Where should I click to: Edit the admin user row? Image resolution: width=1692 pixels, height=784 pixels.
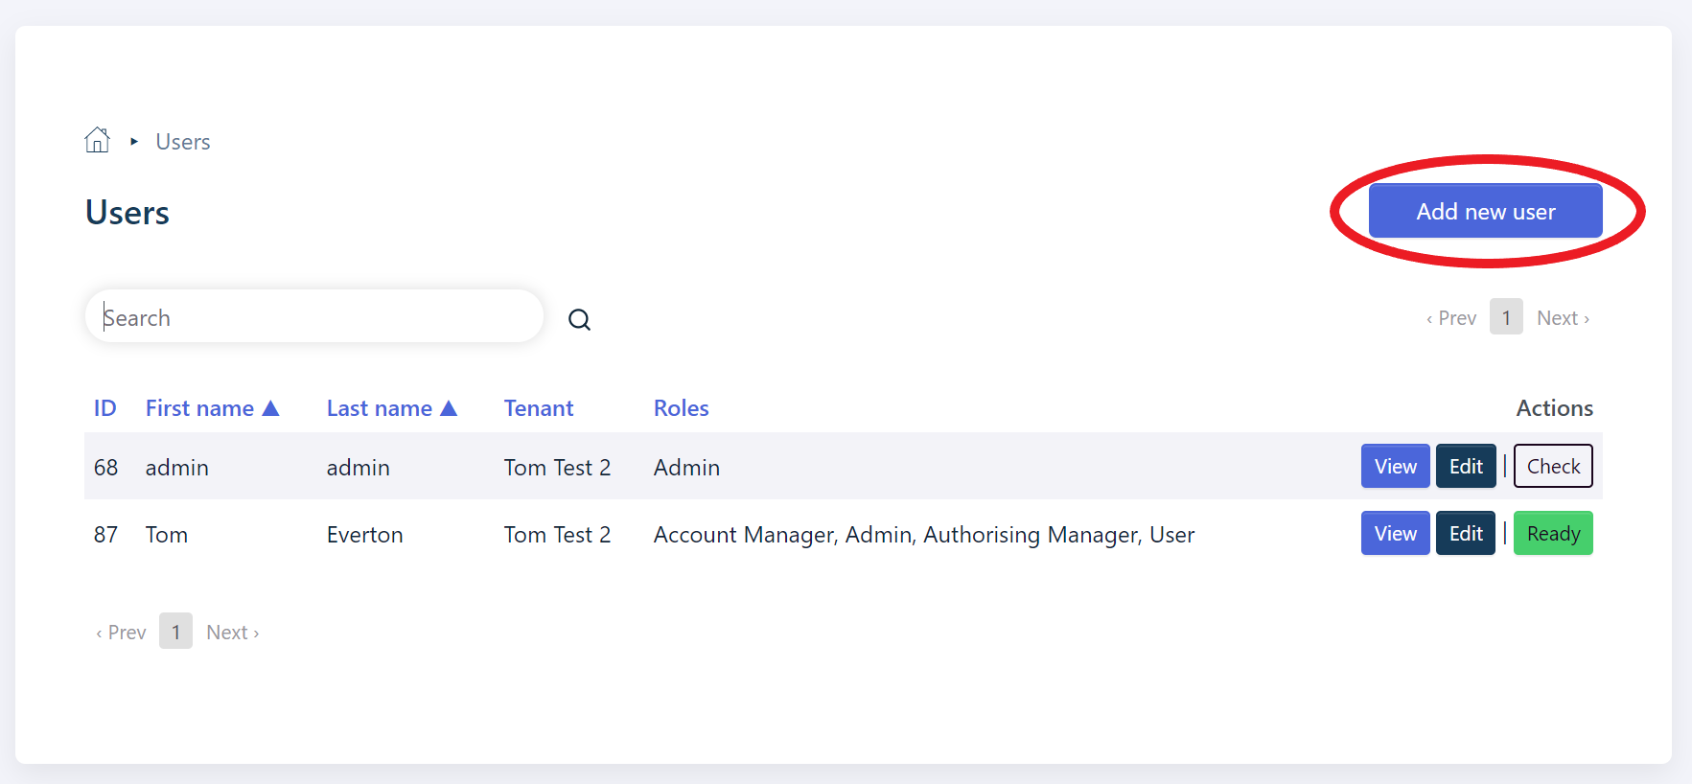click(1466, 467)
